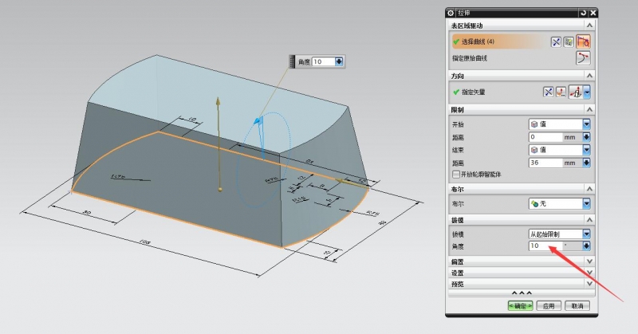Open the vector dialog icon in 方向
The height and width of the screenshot is (334, 638).
[x=561, y=92]
